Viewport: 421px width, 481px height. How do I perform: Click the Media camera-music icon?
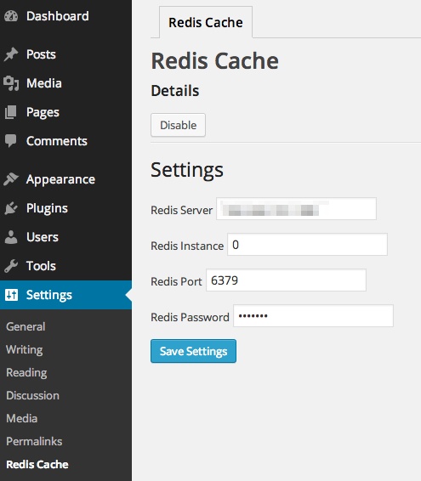coord(11,83)
